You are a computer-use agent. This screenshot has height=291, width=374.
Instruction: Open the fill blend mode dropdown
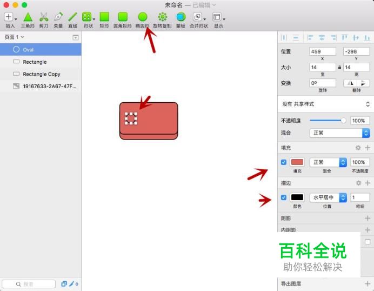coord(328,162)
